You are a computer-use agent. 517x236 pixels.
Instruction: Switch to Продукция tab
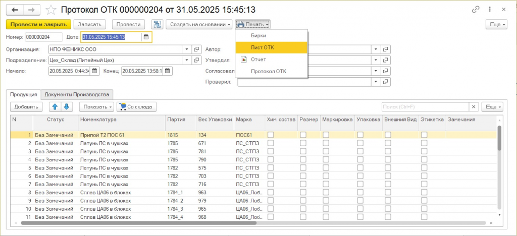point(23,94)
